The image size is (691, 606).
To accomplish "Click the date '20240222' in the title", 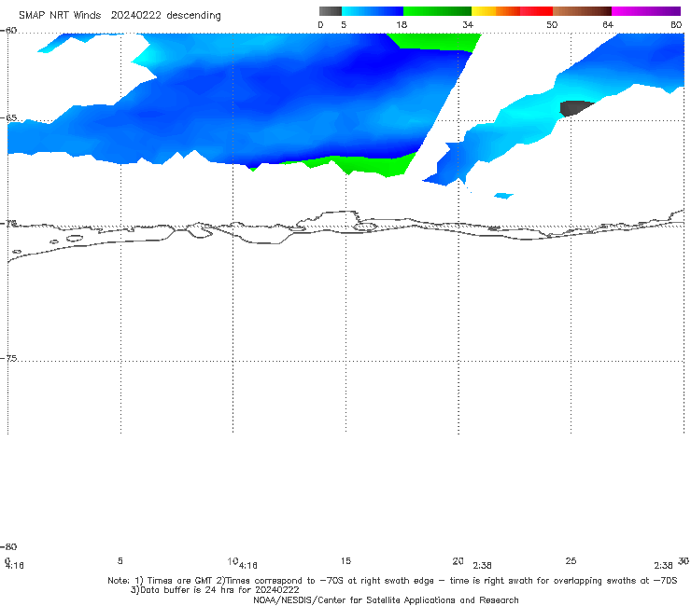I will [135, 16].
